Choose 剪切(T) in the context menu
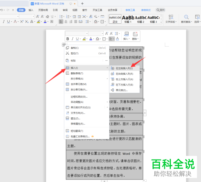 [87, 53]
